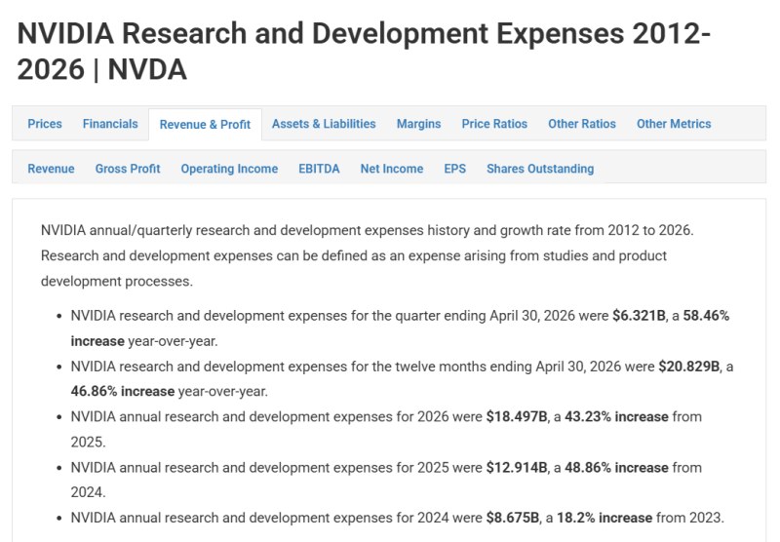The height and width of the screenshot is (542, 780).
Task: Click the $20.829B twelve-month value
Action: [x=689, y=367]
